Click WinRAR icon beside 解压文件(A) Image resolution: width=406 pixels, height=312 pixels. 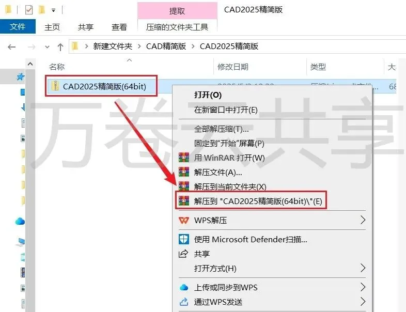184,172
